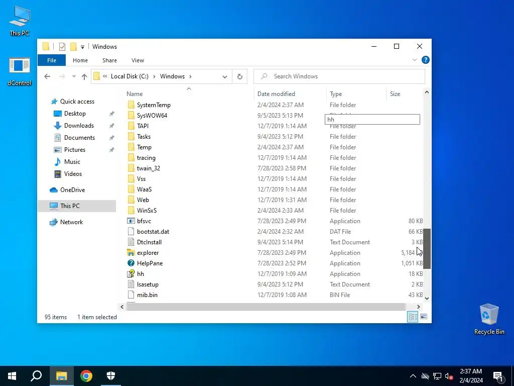Open the Windows Start menu
Viewport: 514px width, 386px height.
(12, 376)
